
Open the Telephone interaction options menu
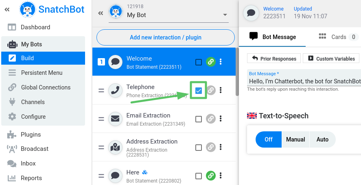click(x=221, y=90)
